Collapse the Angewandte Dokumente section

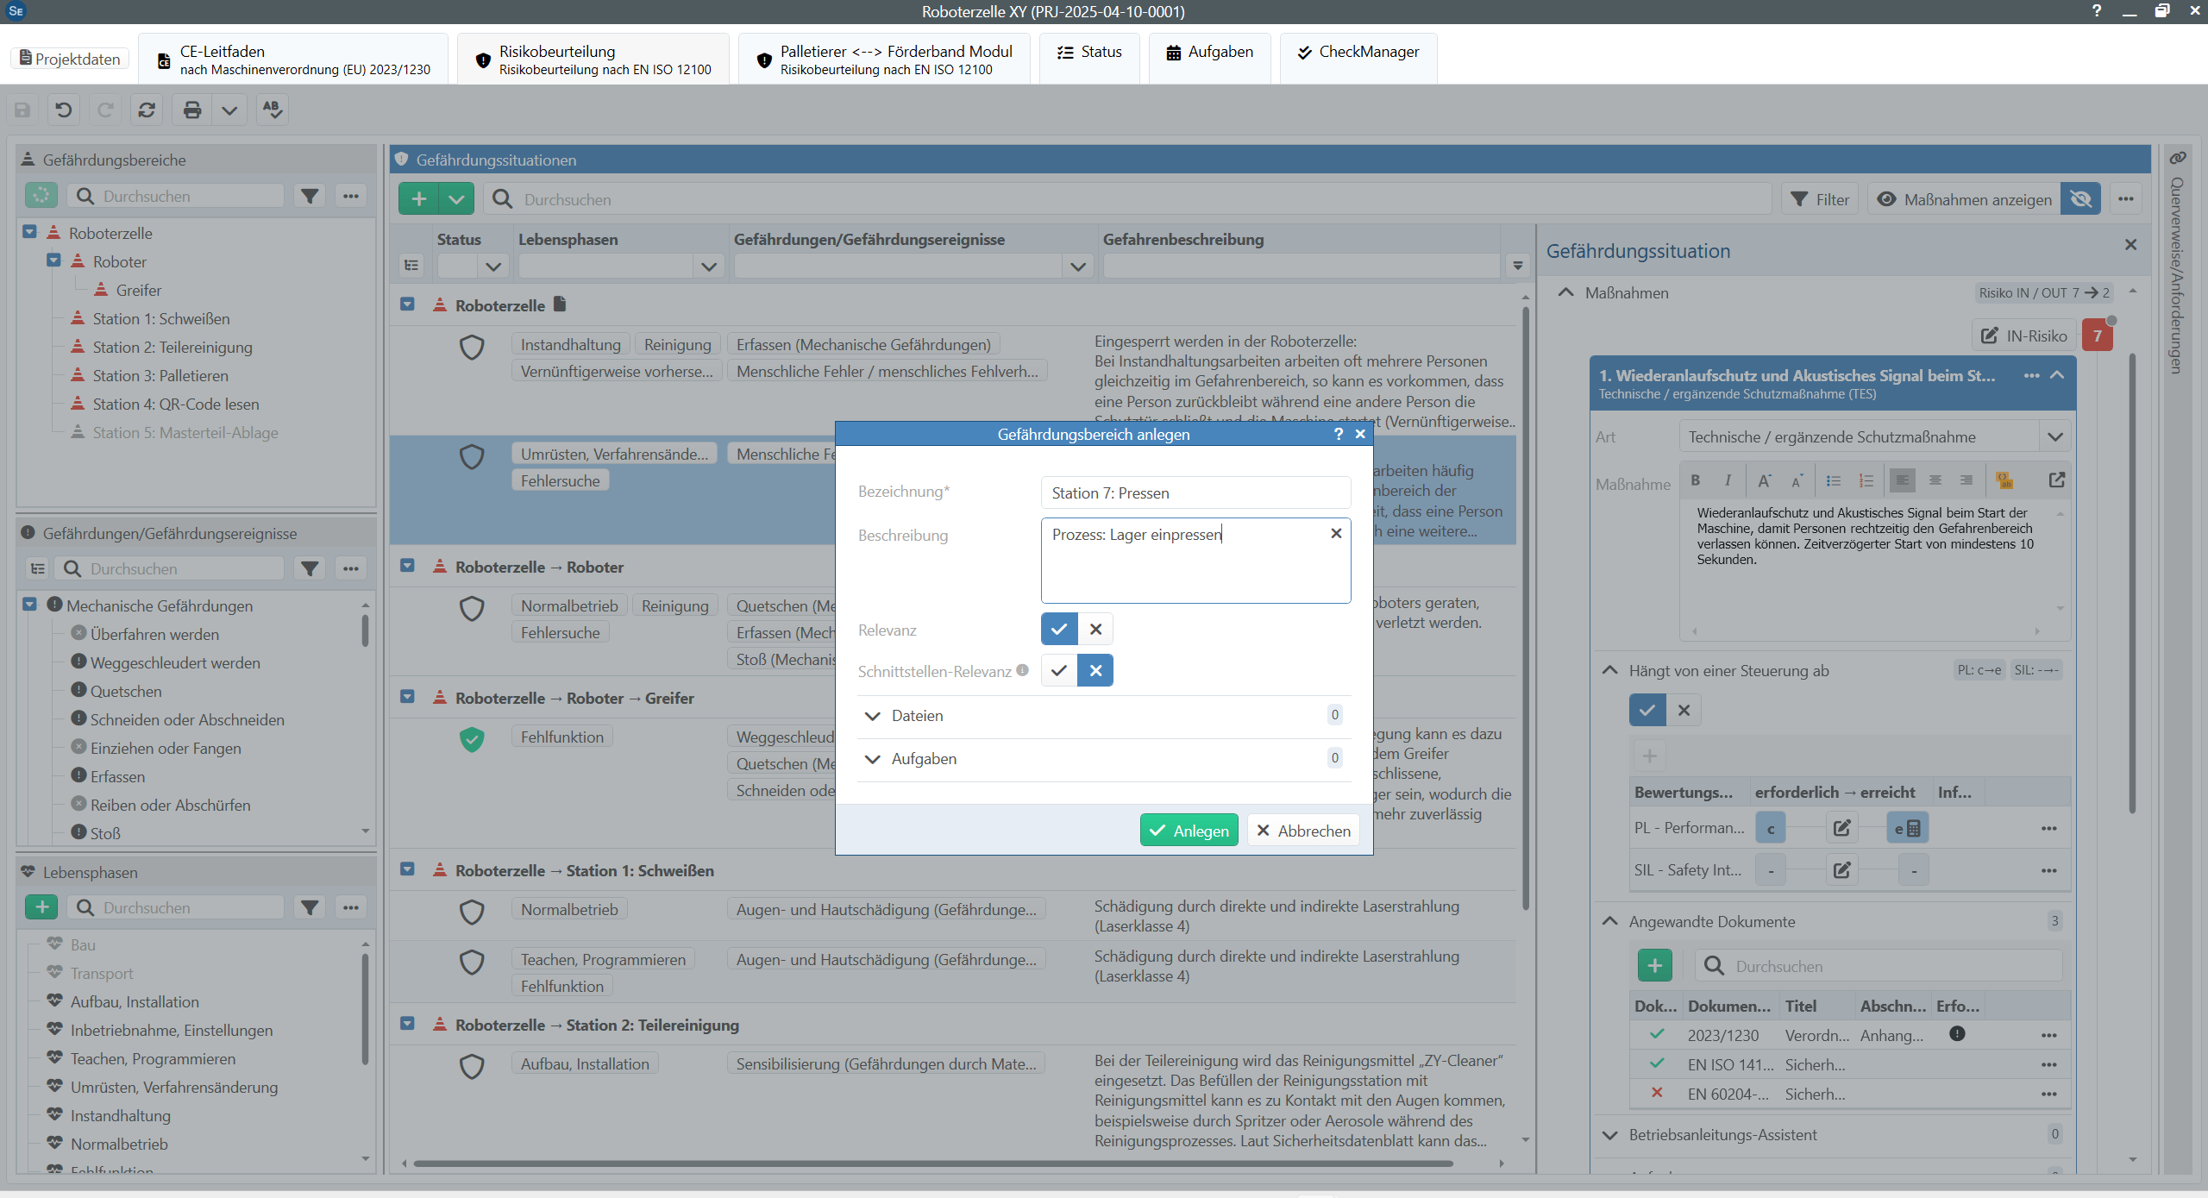[x=1609, y=921]
